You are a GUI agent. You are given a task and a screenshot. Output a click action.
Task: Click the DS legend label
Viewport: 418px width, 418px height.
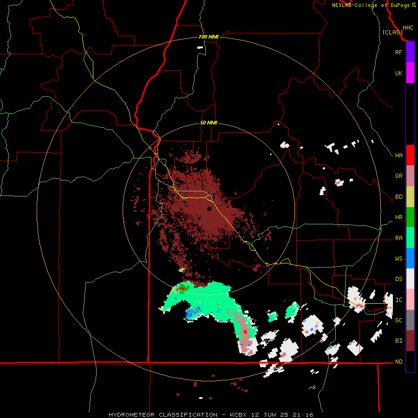tap(398, 279)
